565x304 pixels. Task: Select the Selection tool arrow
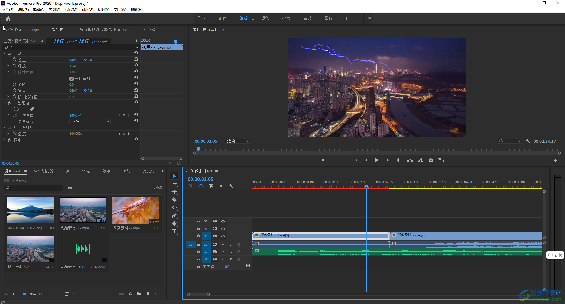click(174, 176)
